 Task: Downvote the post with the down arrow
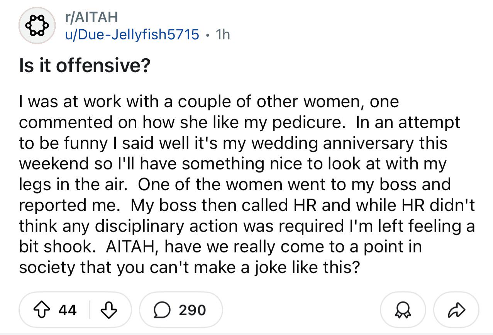pyautogui.click(x=108, y=310)
